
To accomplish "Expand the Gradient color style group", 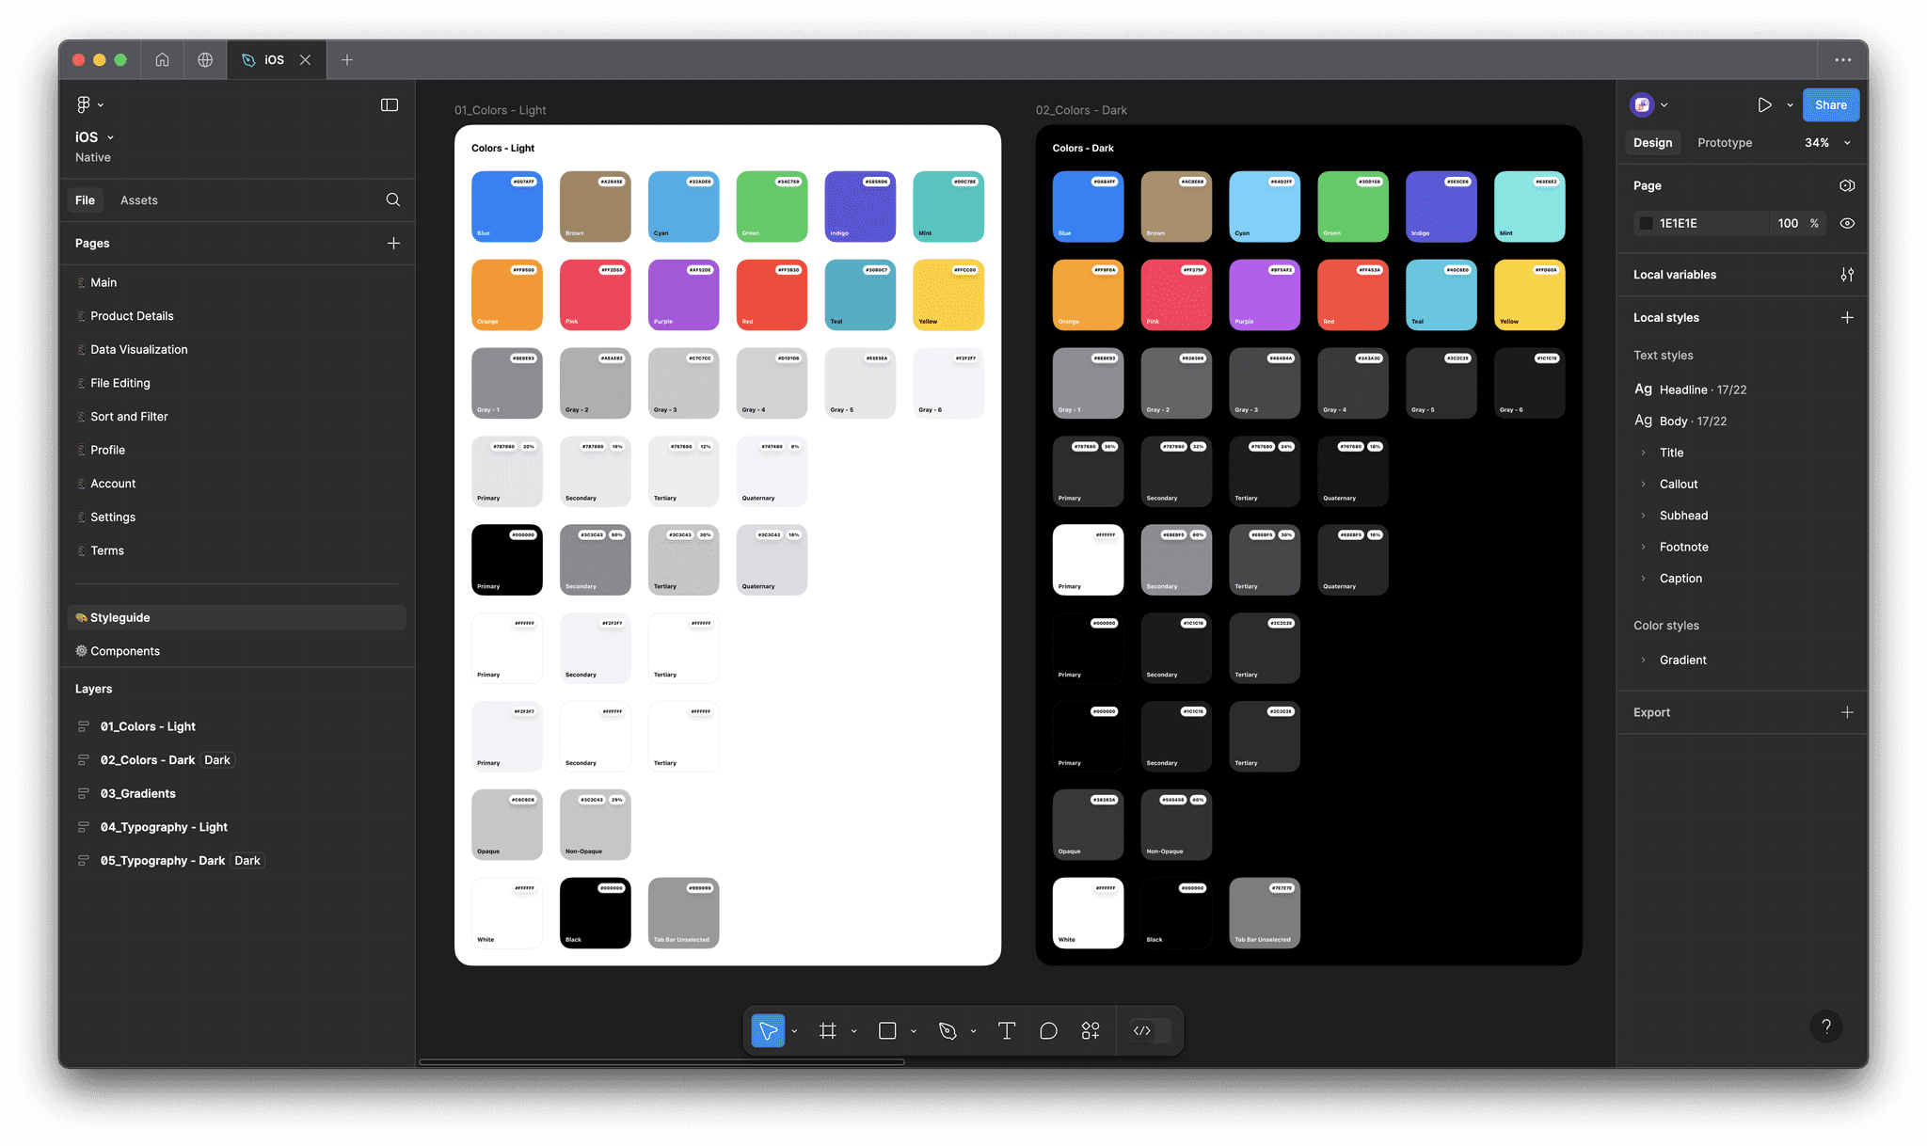I will click(x=1643, y=660).
